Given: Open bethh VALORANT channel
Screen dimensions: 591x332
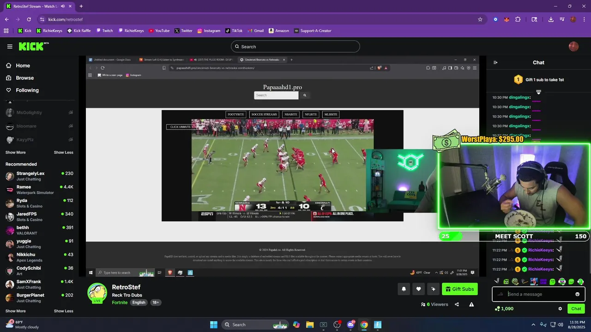Looking at the screenshot, I should click(39, 230).
